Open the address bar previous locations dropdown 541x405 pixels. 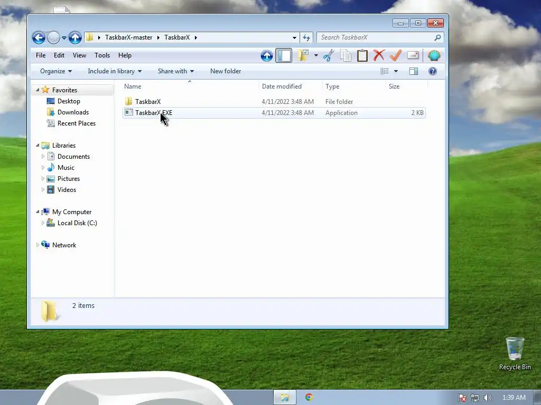coord(294,37)
